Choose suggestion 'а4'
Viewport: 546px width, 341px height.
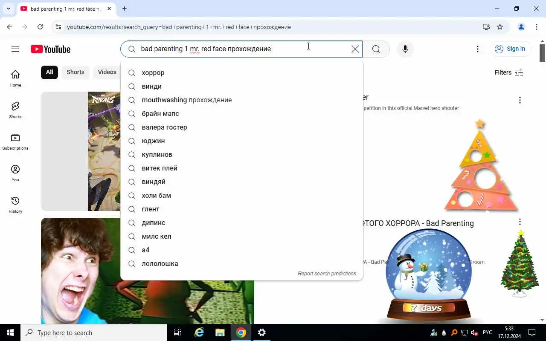tap(242, 250)
